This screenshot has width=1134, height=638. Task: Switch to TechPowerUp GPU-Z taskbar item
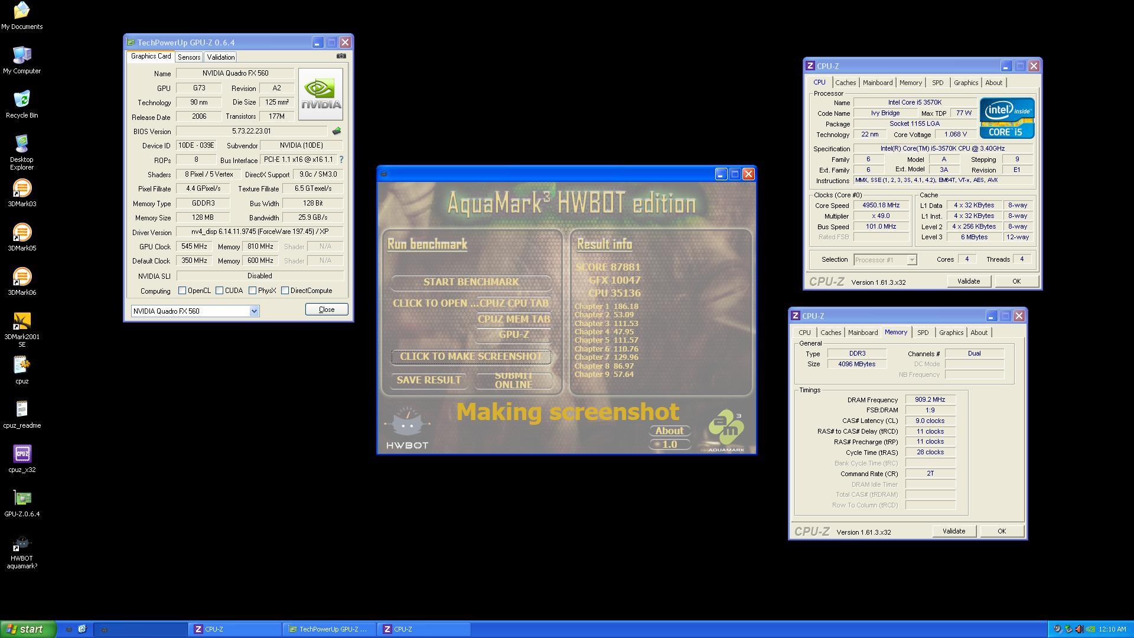pos(330,629)
